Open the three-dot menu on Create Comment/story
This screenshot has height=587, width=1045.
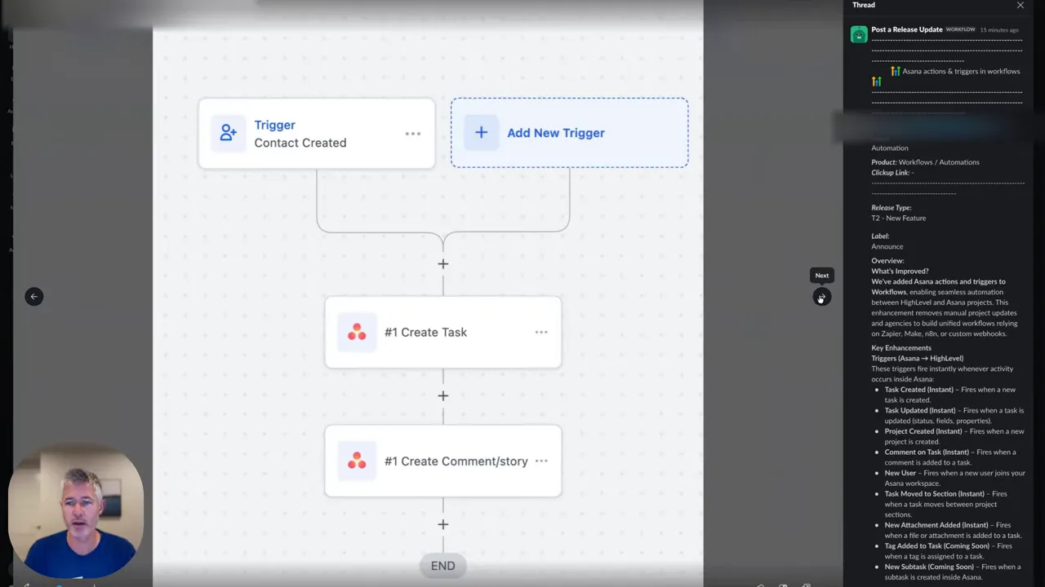541,461
